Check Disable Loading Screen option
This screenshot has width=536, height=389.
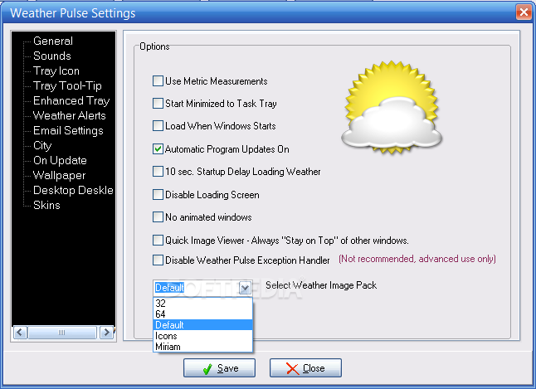[x=158, y=194]
